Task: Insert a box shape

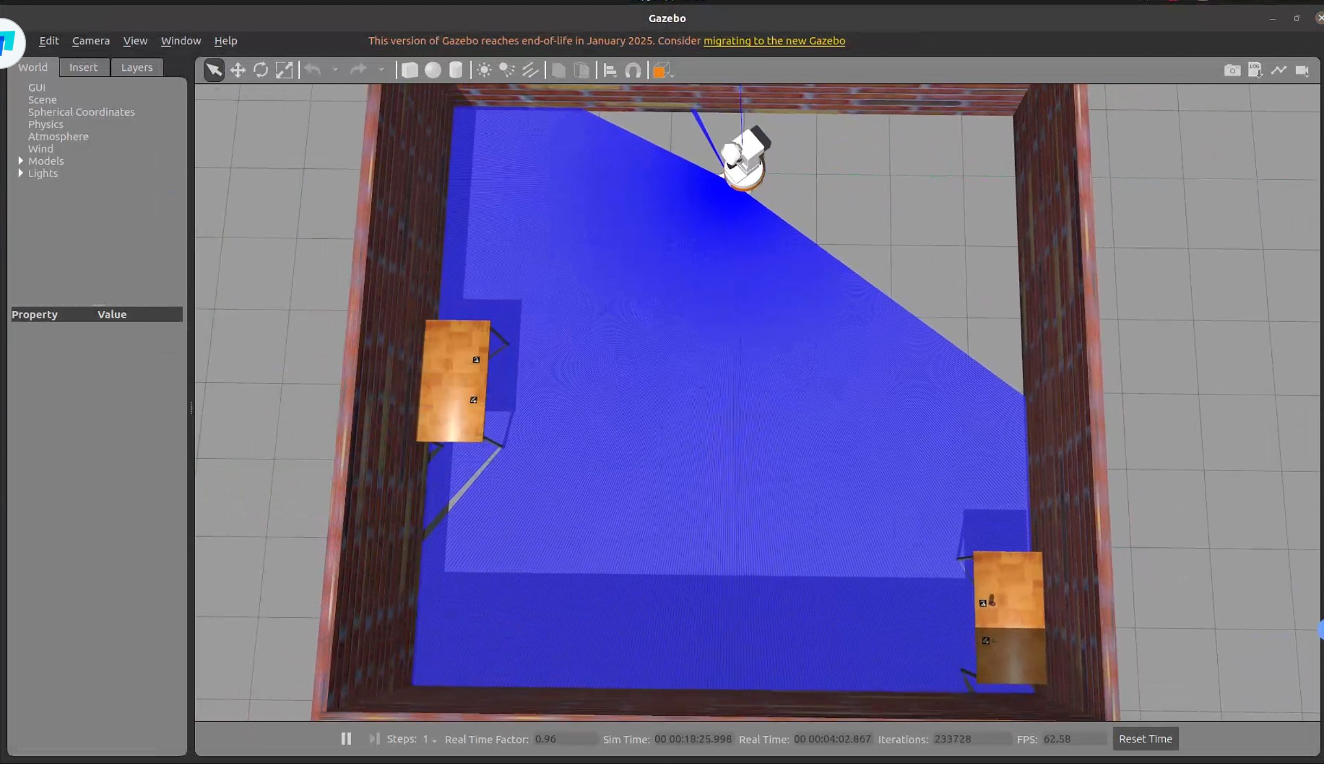Action: coord(410,70)
